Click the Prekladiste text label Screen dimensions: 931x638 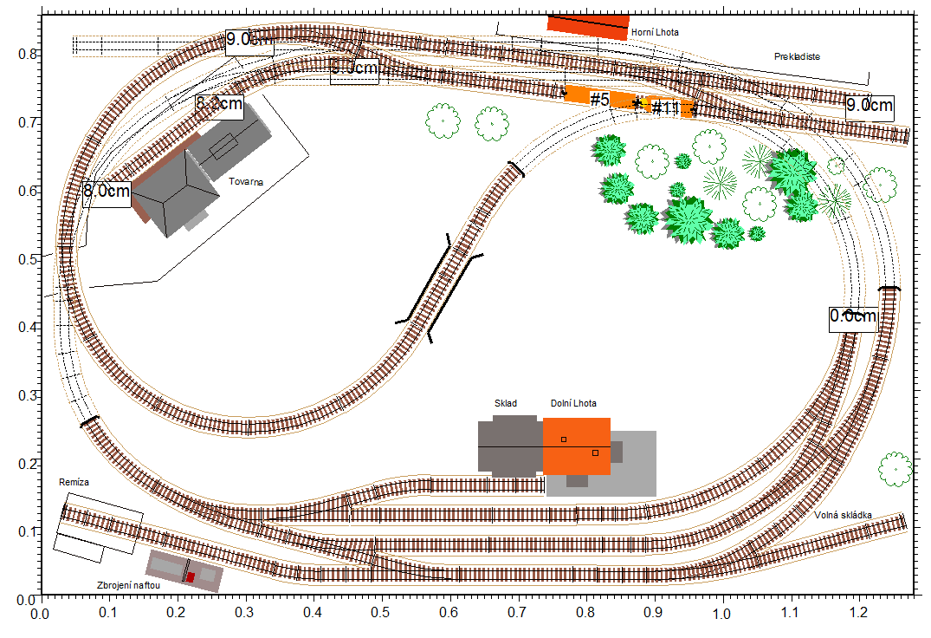point(797,56)
